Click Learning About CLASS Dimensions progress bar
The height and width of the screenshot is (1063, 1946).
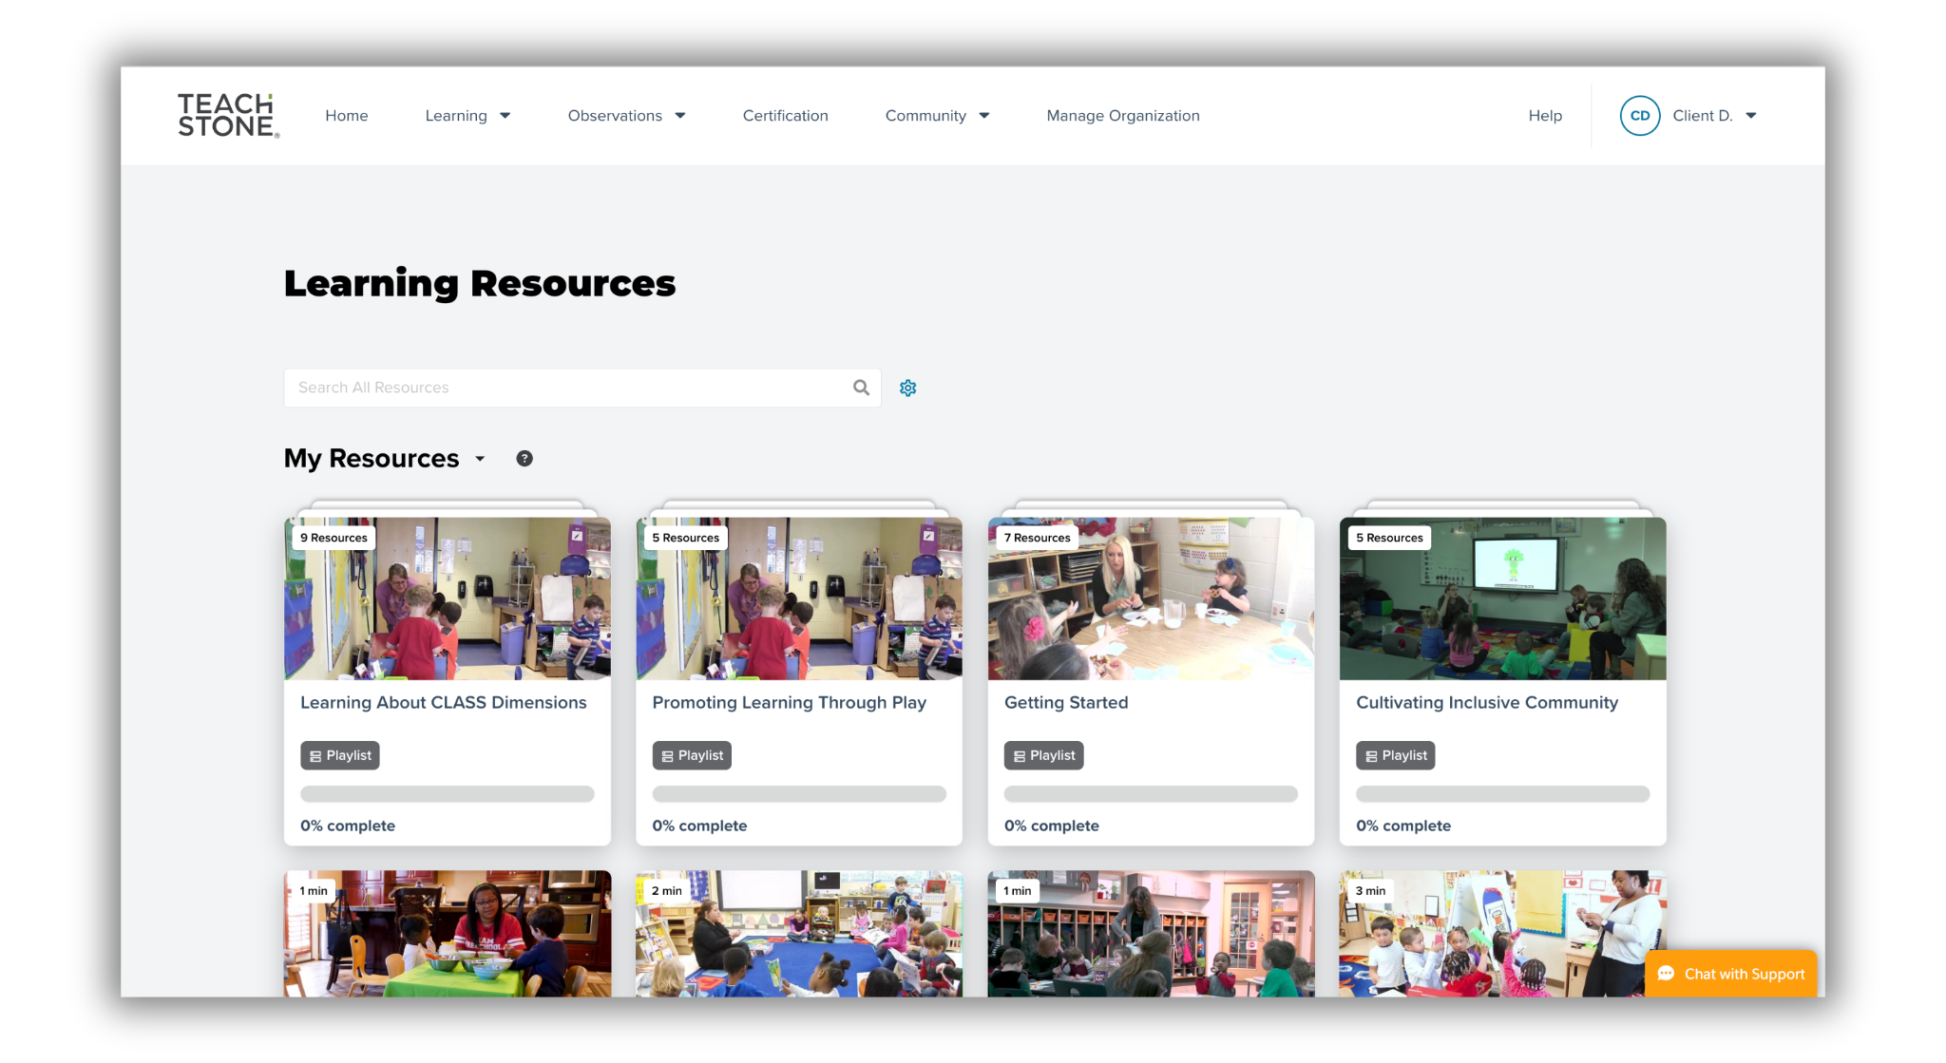click(x=447, y=793)
